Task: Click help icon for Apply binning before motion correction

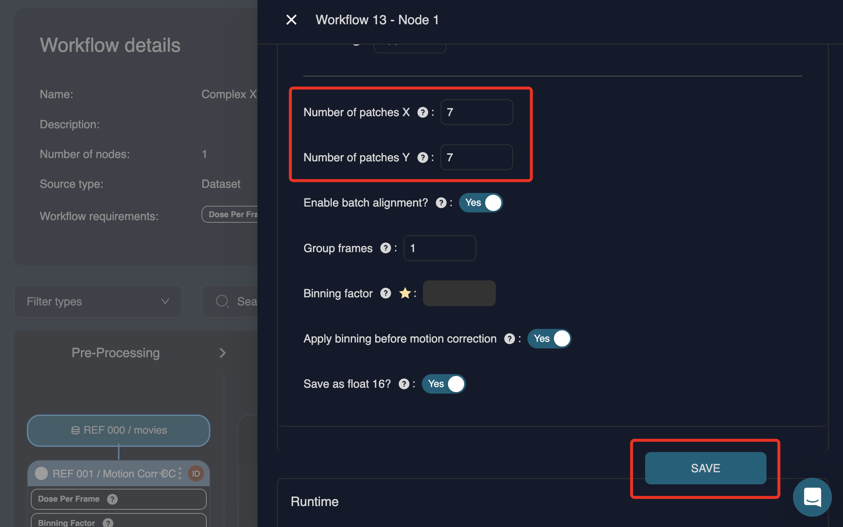Action: click(509, 339)
